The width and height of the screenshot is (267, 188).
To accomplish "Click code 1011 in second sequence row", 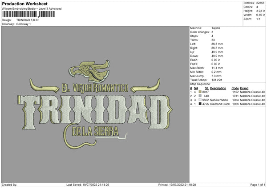I will tap(235, 96).
